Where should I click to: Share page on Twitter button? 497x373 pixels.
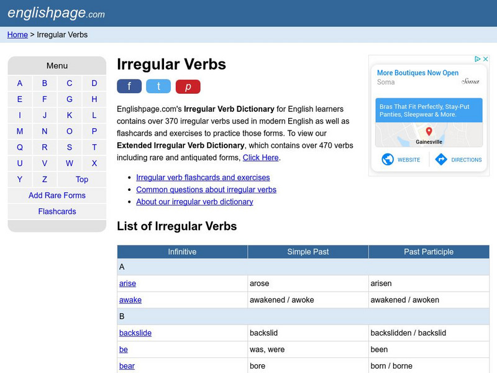[x=158, y=86]
